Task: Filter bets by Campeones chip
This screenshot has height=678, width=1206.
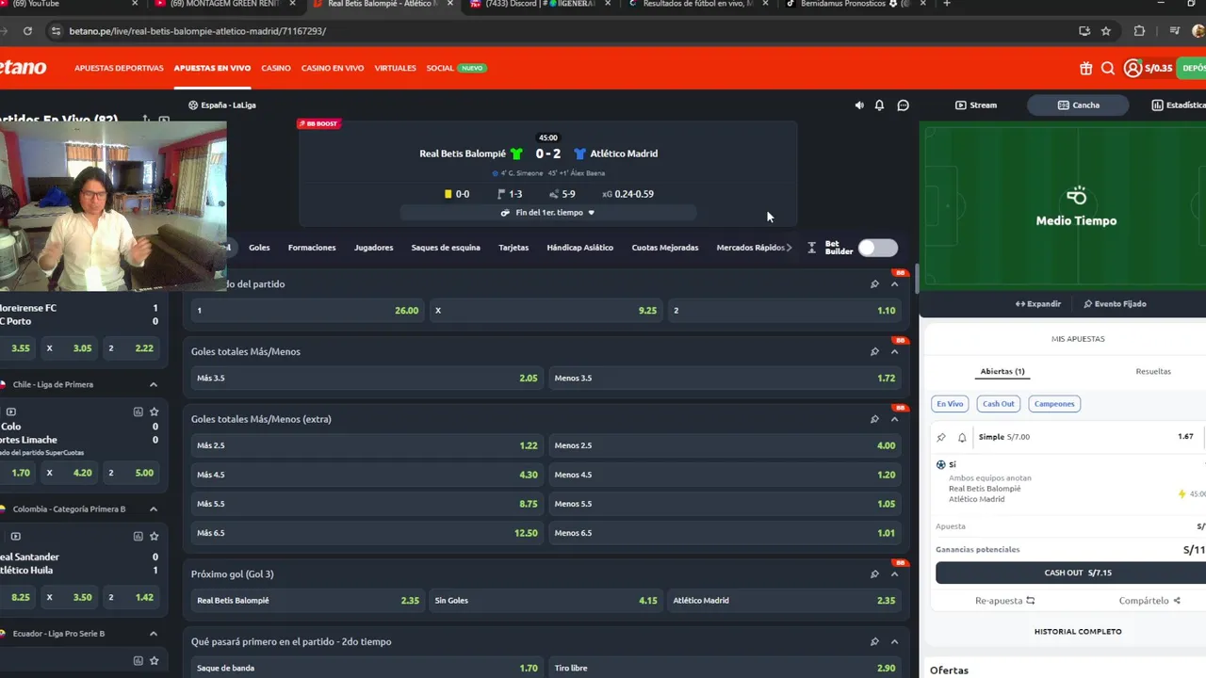Action: point(1054,404)
